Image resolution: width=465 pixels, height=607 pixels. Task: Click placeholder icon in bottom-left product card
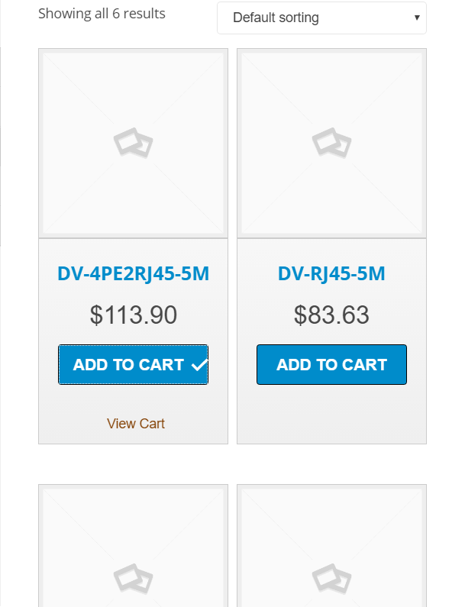[133, 578]
